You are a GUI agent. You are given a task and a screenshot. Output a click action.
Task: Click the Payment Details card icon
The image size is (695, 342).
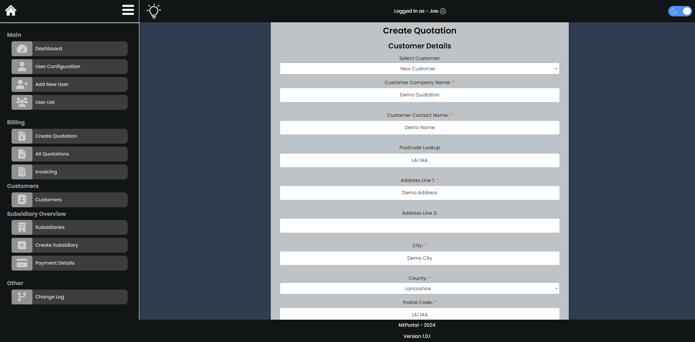click(22, 263)
